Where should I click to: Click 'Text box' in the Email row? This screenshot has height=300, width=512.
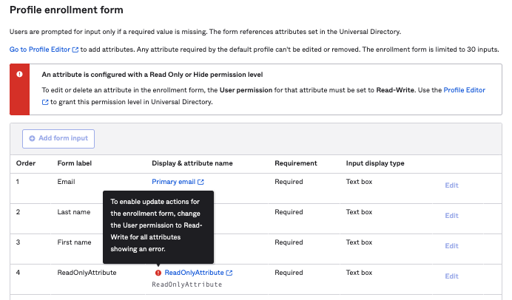[359, 182]
